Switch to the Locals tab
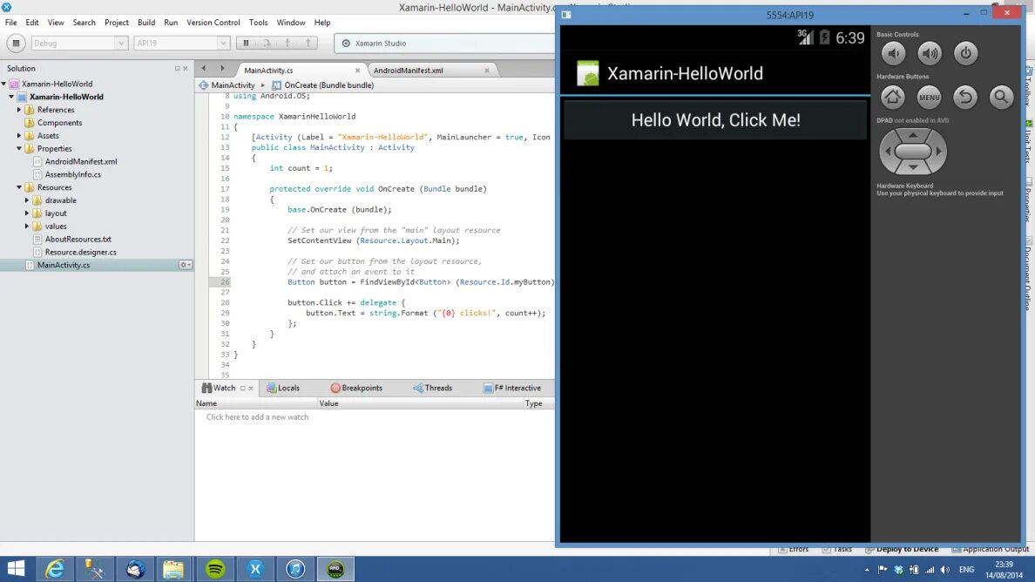 point(283,388)
